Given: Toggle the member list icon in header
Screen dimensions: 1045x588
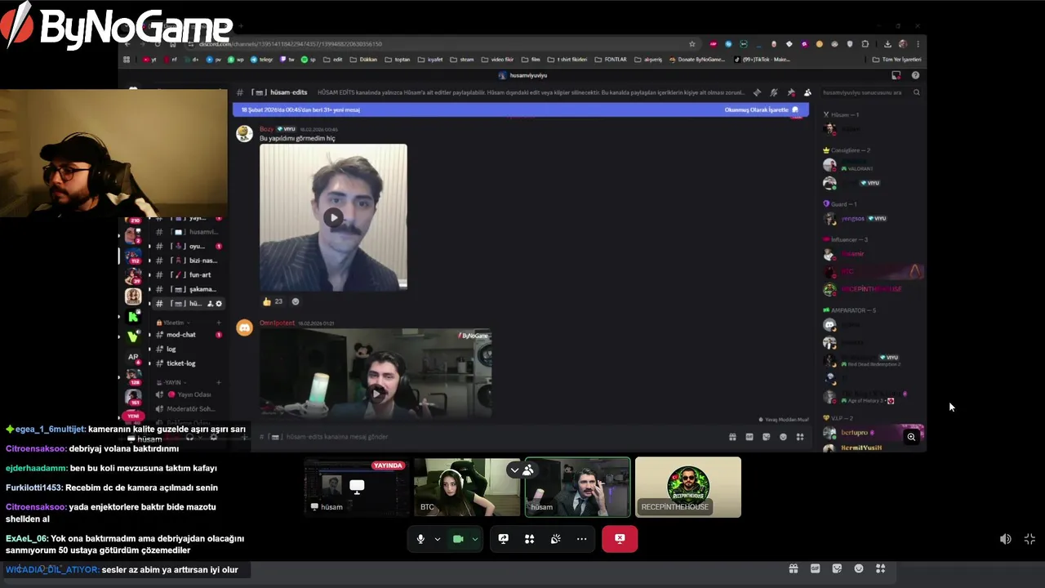Looking at the screenshot, I should (x=807, y=92).
